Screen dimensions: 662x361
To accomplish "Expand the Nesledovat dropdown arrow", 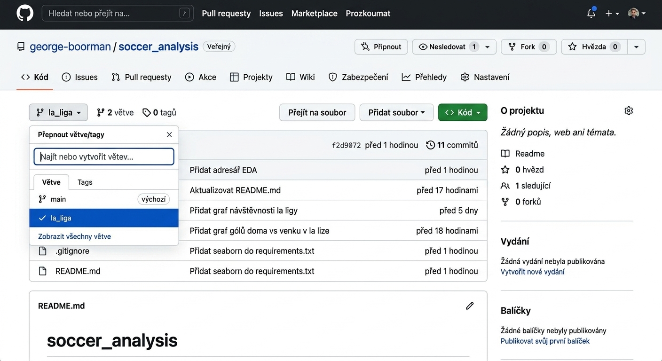I will (488, 47).
